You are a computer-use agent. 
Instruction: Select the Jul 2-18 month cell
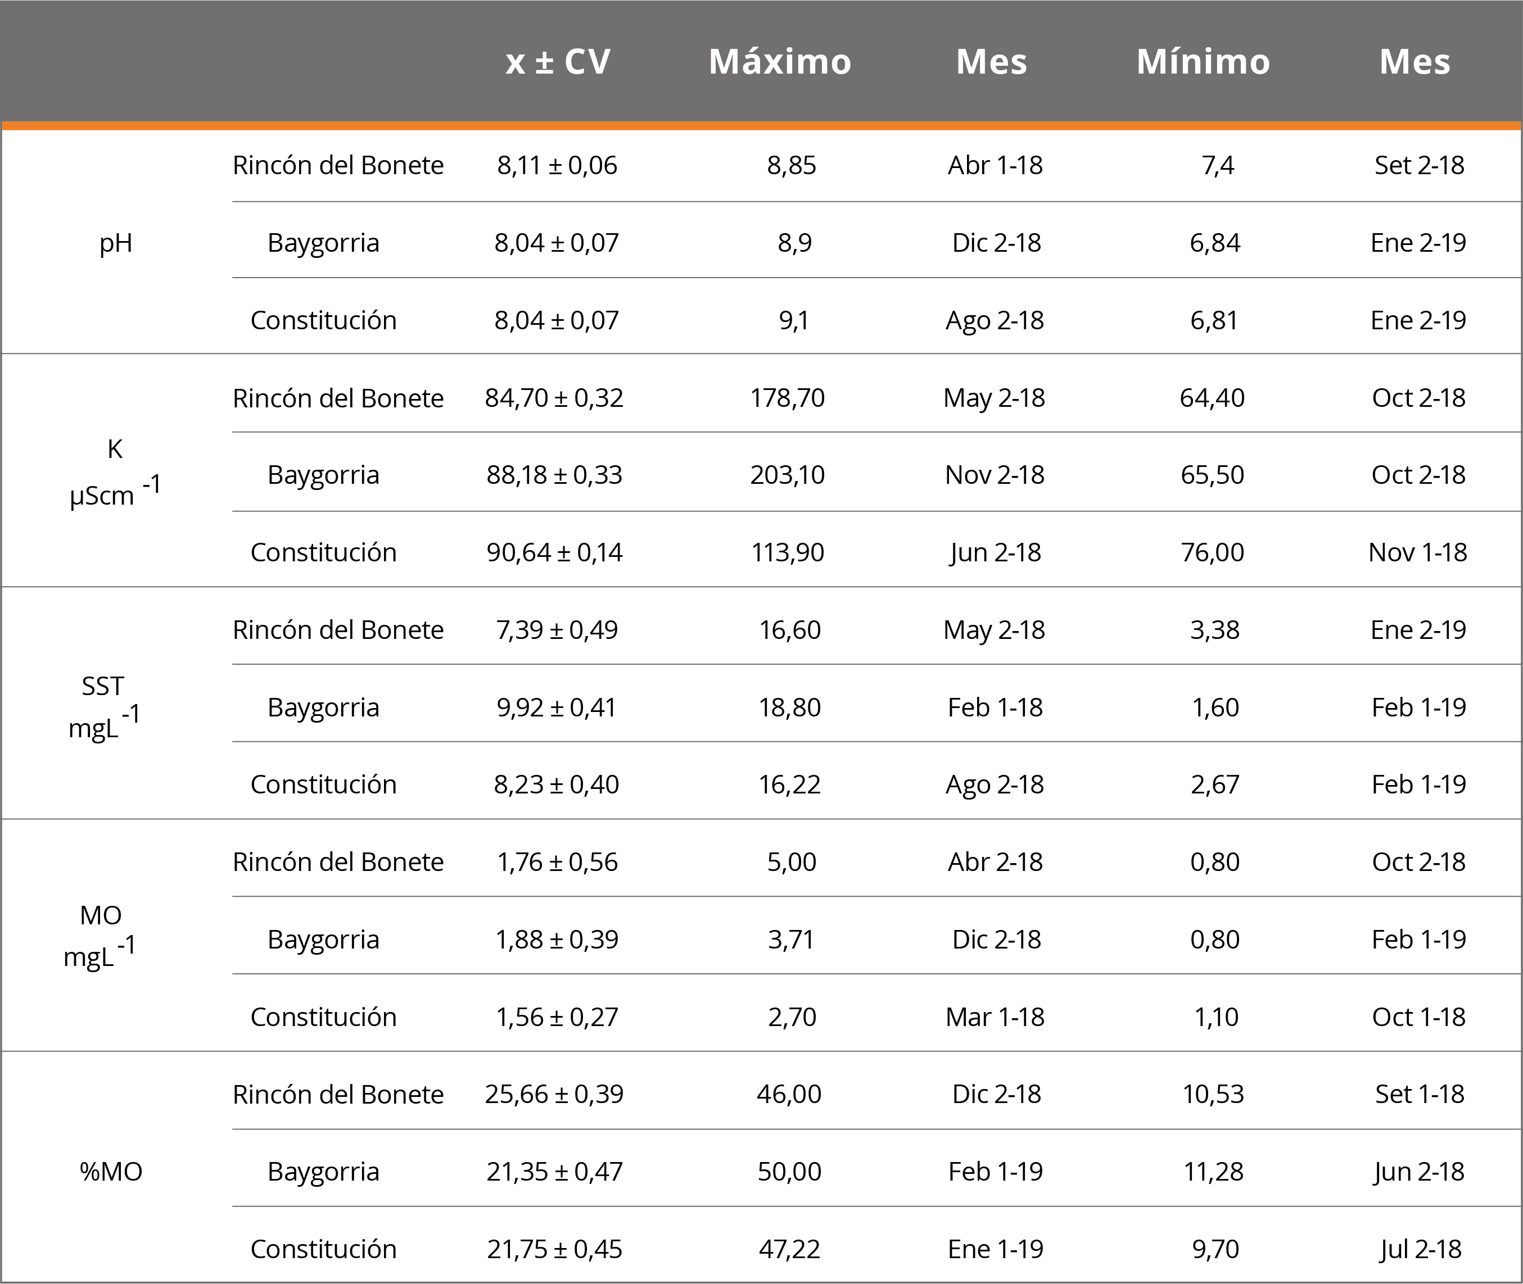point(1420,1249)
